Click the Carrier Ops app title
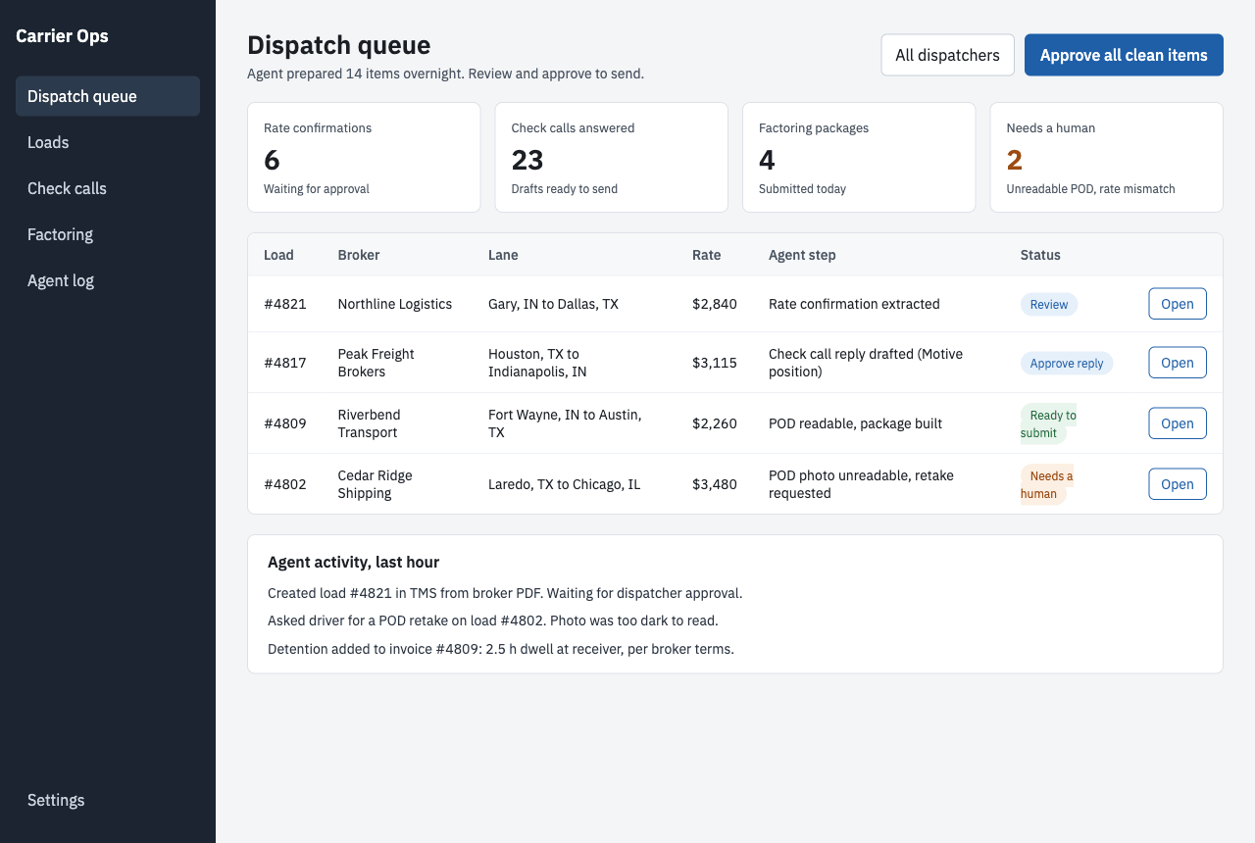 pyautogui.click(x=62, y=36)
